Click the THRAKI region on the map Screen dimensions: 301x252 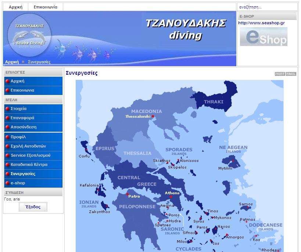214,102
